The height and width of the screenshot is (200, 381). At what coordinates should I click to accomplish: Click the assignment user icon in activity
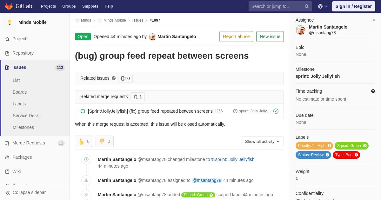86,180
